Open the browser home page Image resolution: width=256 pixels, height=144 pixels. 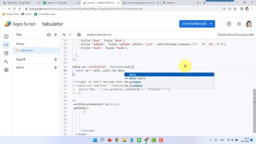click(20, 9)
